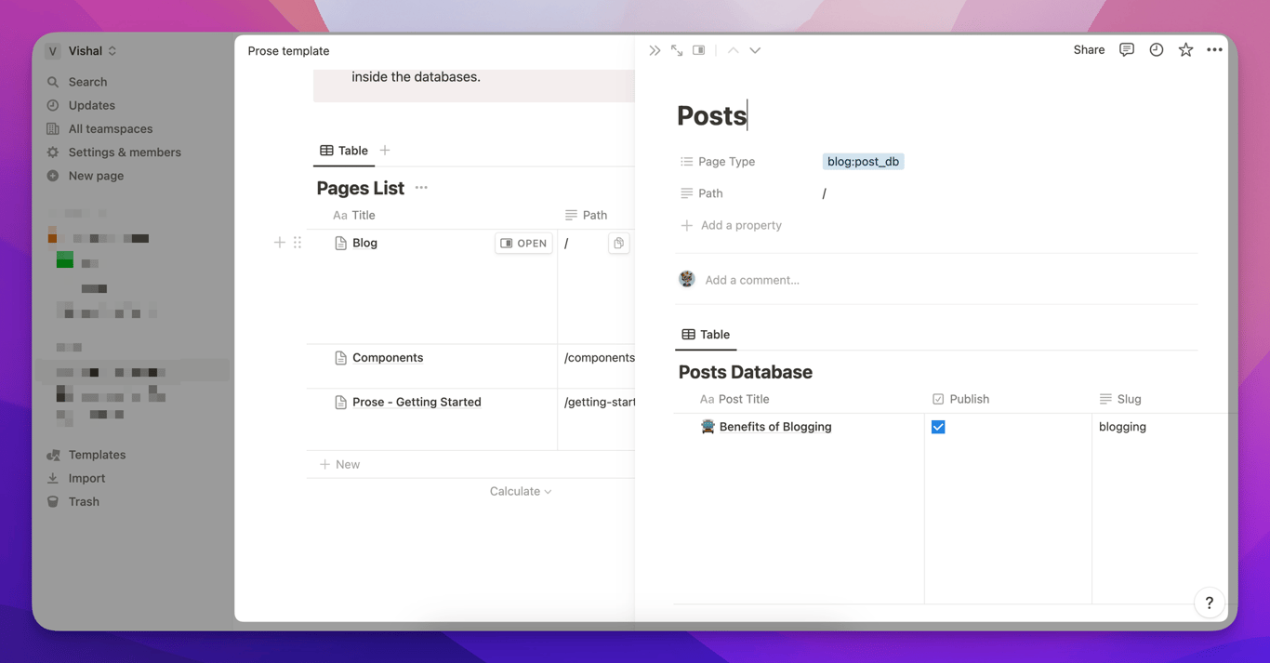The height and width of the screenshot is (663, 1270).
Task: Switch peek mode with the side panel icon
Action: click(x=699, y=50)
